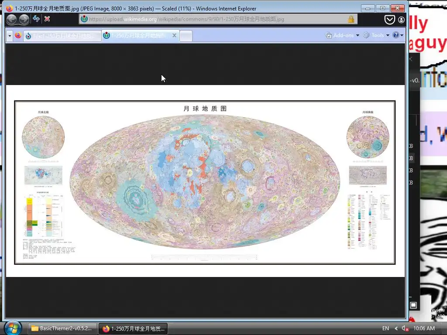Viewport: 447px width, 335px height.
Task: Show hidden tray icons arrow
Action: (396, 328)
